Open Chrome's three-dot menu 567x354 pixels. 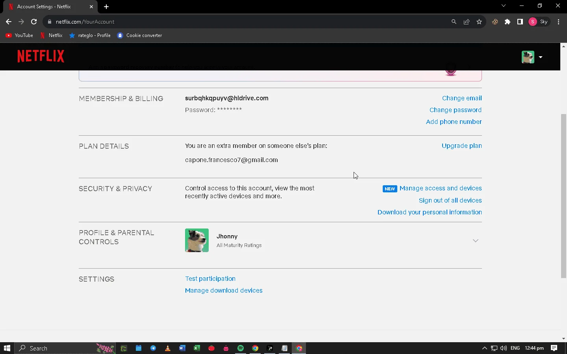(559, 22)
